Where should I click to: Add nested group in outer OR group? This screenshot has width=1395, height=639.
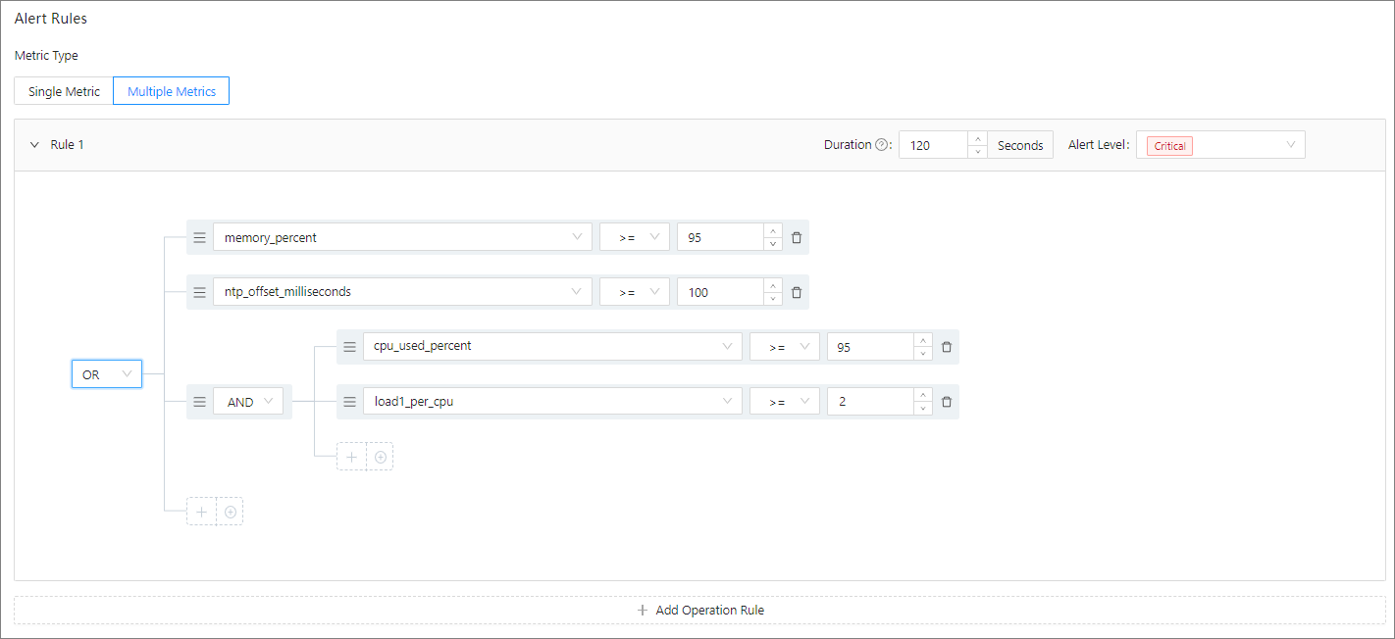230,512
